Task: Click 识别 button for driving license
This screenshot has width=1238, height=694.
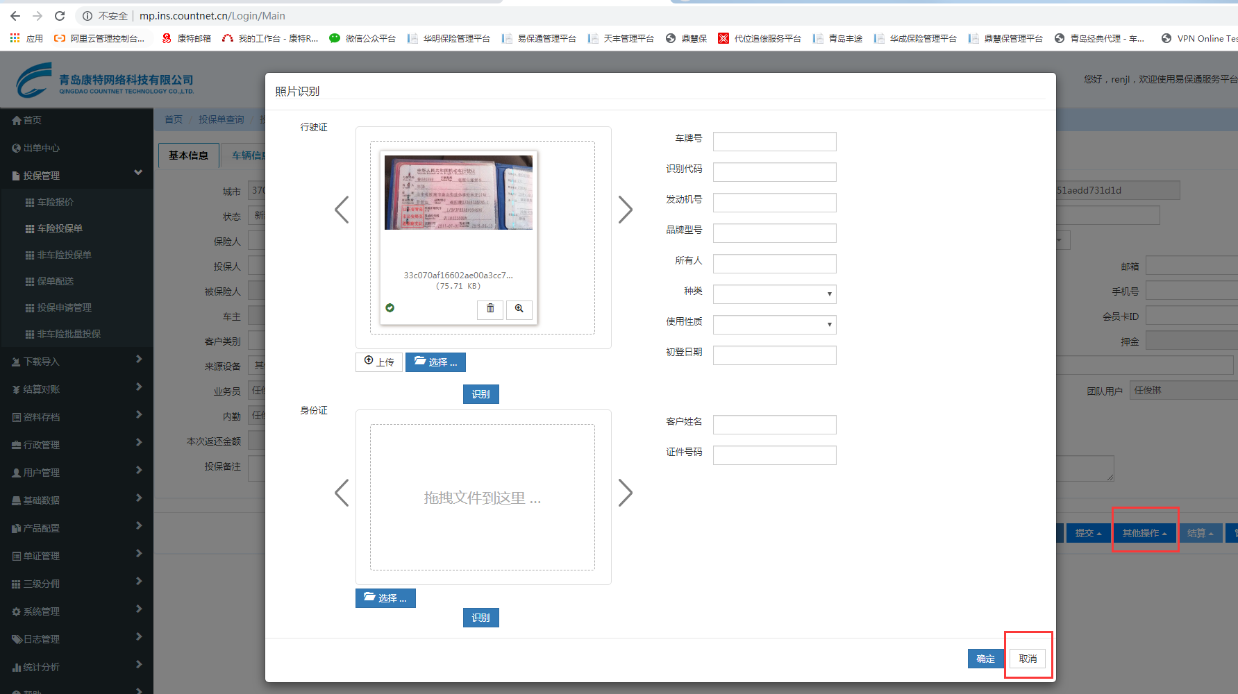Action: click(x=480, y=394)
